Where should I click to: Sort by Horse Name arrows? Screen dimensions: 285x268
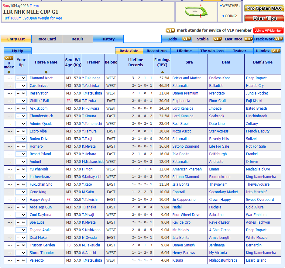coord(46,72)
